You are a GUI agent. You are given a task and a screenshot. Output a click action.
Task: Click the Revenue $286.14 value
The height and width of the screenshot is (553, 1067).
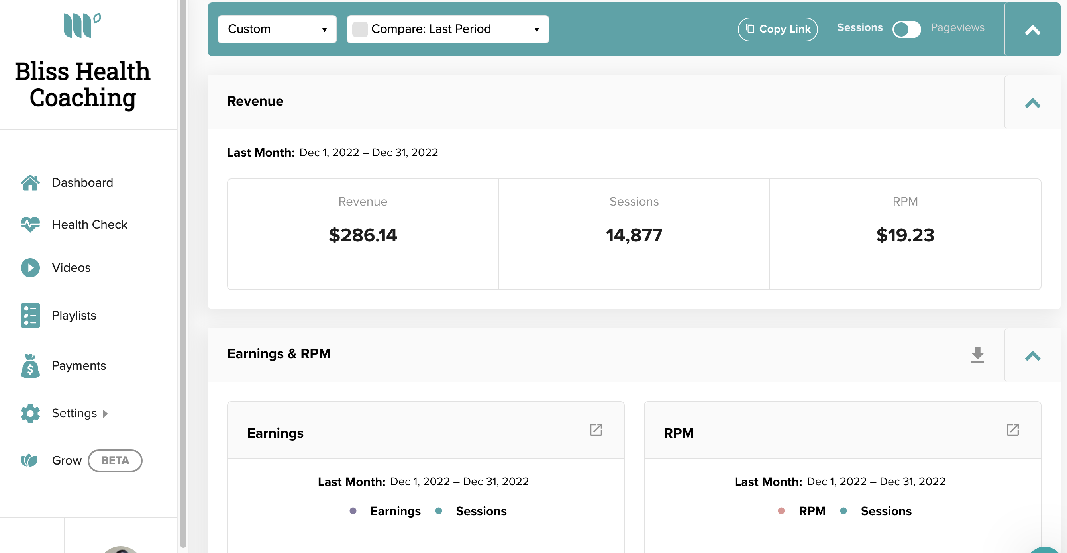click(x=363, y=235)
